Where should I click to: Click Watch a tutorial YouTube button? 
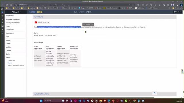(x=42, y=22)
